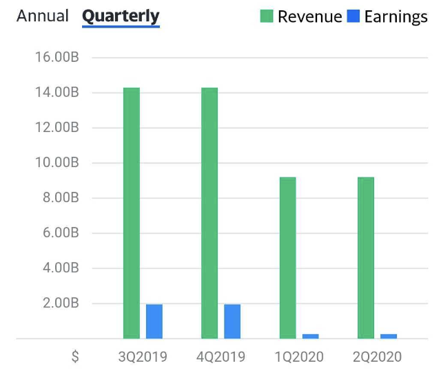Screen dimensions: 441x381
Task: Click the 1Q2020 green revenue bar
Action: 288,258
